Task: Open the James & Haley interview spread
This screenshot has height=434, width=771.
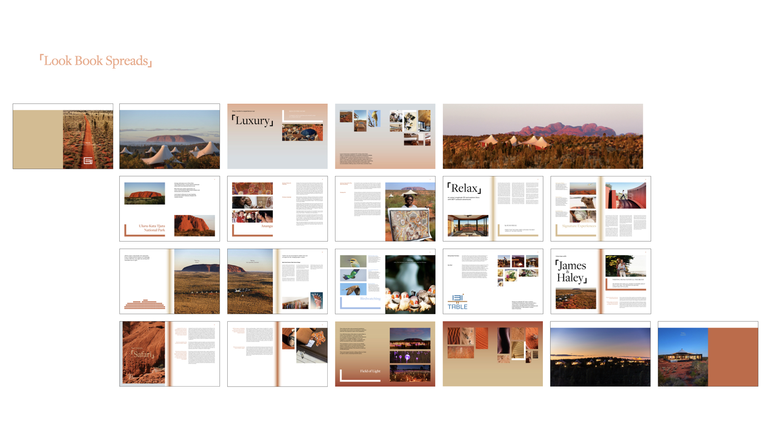Action: [x=600, y=281]
